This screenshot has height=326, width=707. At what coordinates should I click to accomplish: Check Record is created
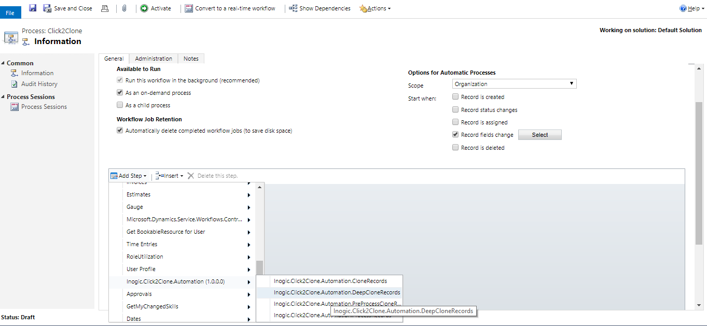point(455,97)
